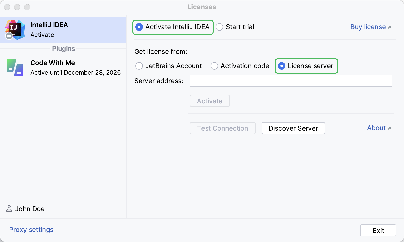Click the Test Connection button
404x242 pixels.
pyautogui.click(x=222, y=128)
